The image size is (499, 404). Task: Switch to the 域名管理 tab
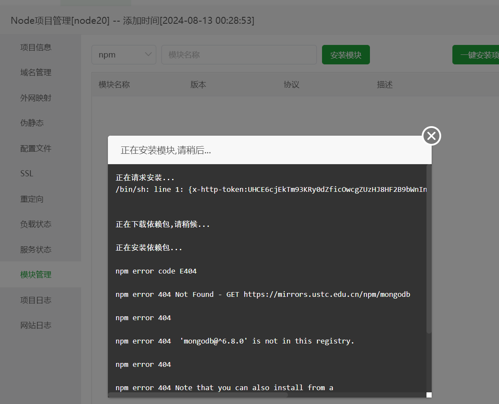click(x=41, y=73)
